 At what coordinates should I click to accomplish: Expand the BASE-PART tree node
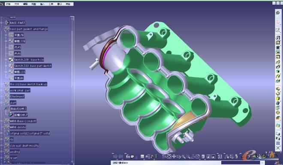click(1, 23)
